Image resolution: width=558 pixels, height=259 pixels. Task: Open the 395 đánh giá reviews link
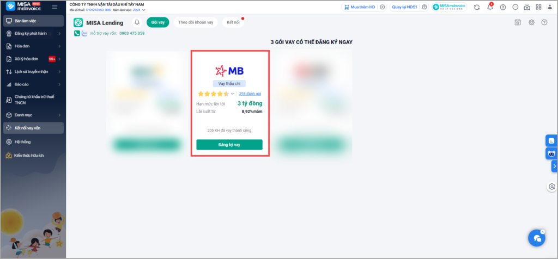tap(250, 94)
